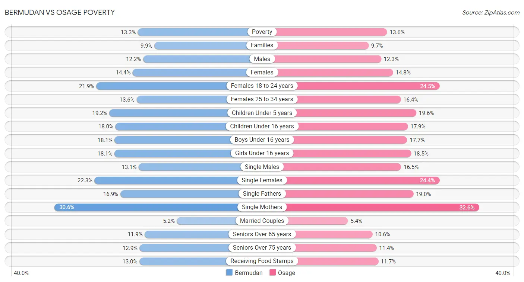Open the ZipAtlas.com source link
The width and height of the screenshot is (524, 282).
click(491, 12)
